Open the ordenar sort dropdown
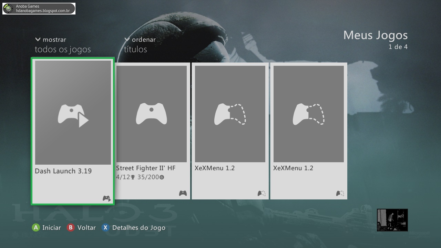 [x=143, y=40]
